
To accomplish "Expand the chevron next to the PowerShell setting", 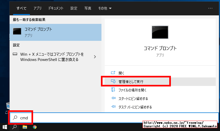I will point(95,57).
